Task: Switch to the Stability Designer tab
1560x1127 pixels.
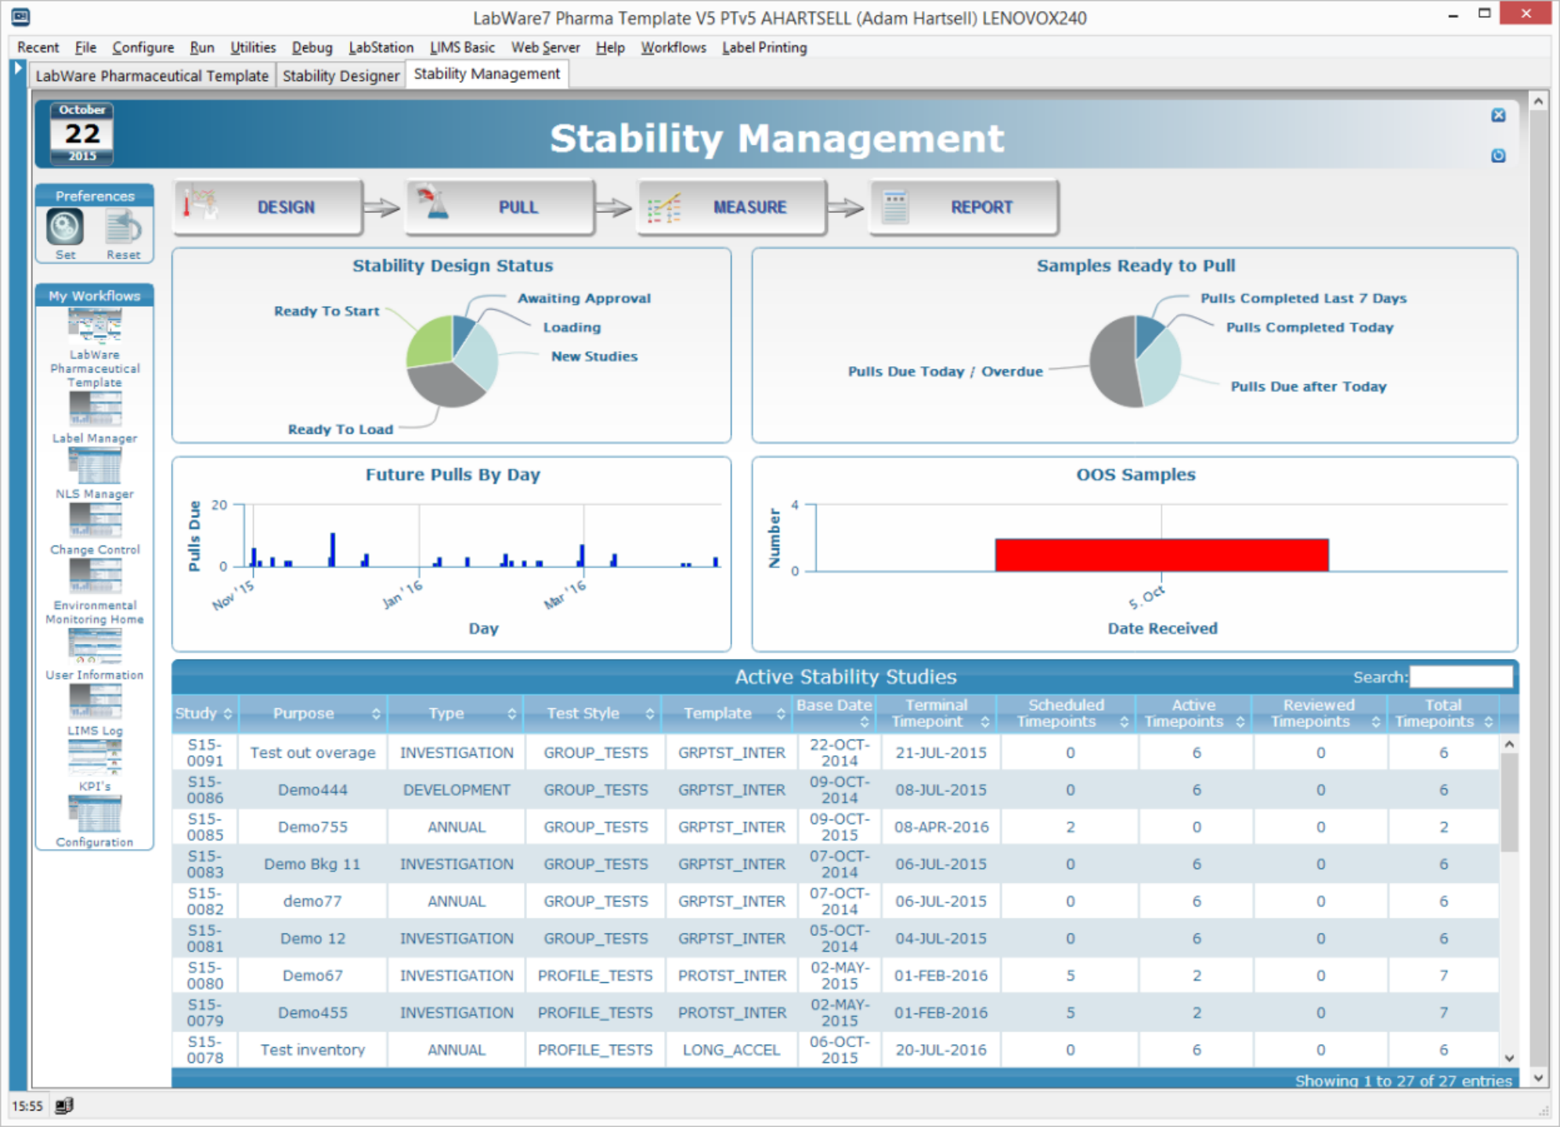Action: pos(341,76)
